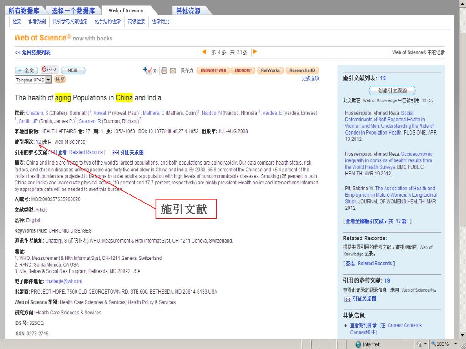The image size is (466, 349).
Task: Click the 转至 go button
Action: click(60, 79)
